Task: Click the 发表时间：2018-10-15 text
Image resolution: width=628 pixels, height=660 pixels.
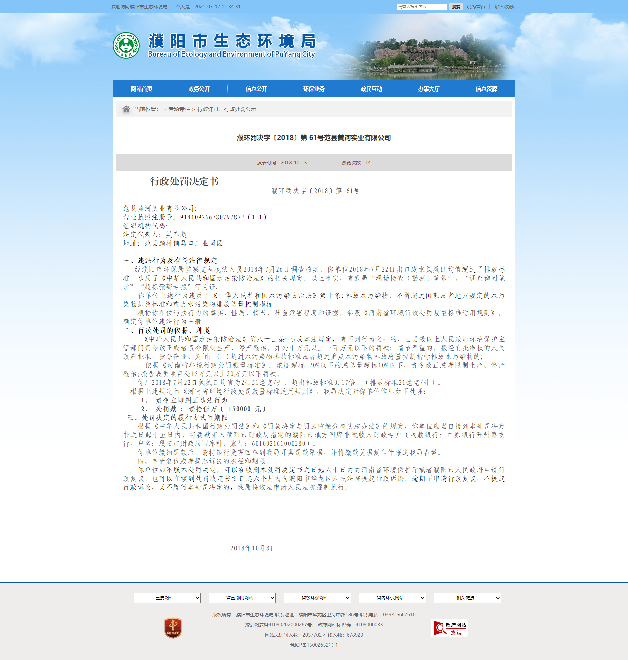Action: 282,163
